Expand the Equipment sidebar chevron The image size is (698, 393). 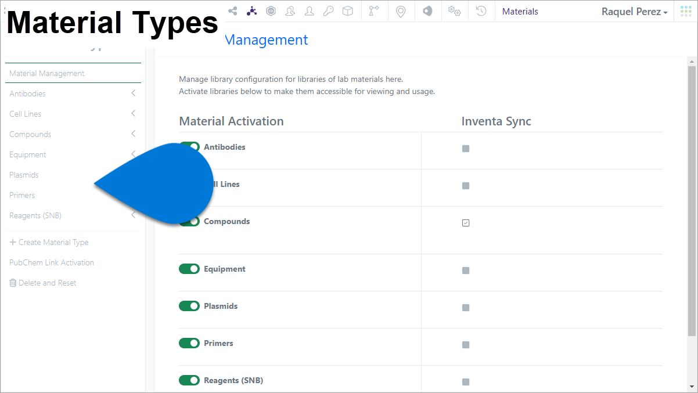tap(133, 154)
